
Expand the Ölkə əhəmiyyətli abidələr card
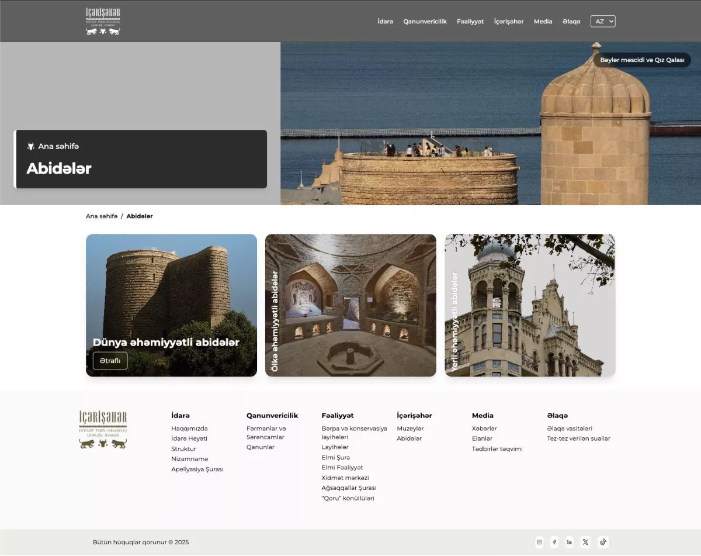350,305
